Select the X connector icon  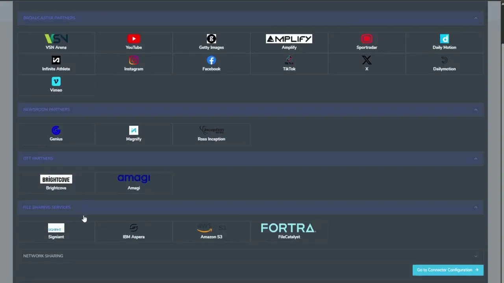pos(367,60)
